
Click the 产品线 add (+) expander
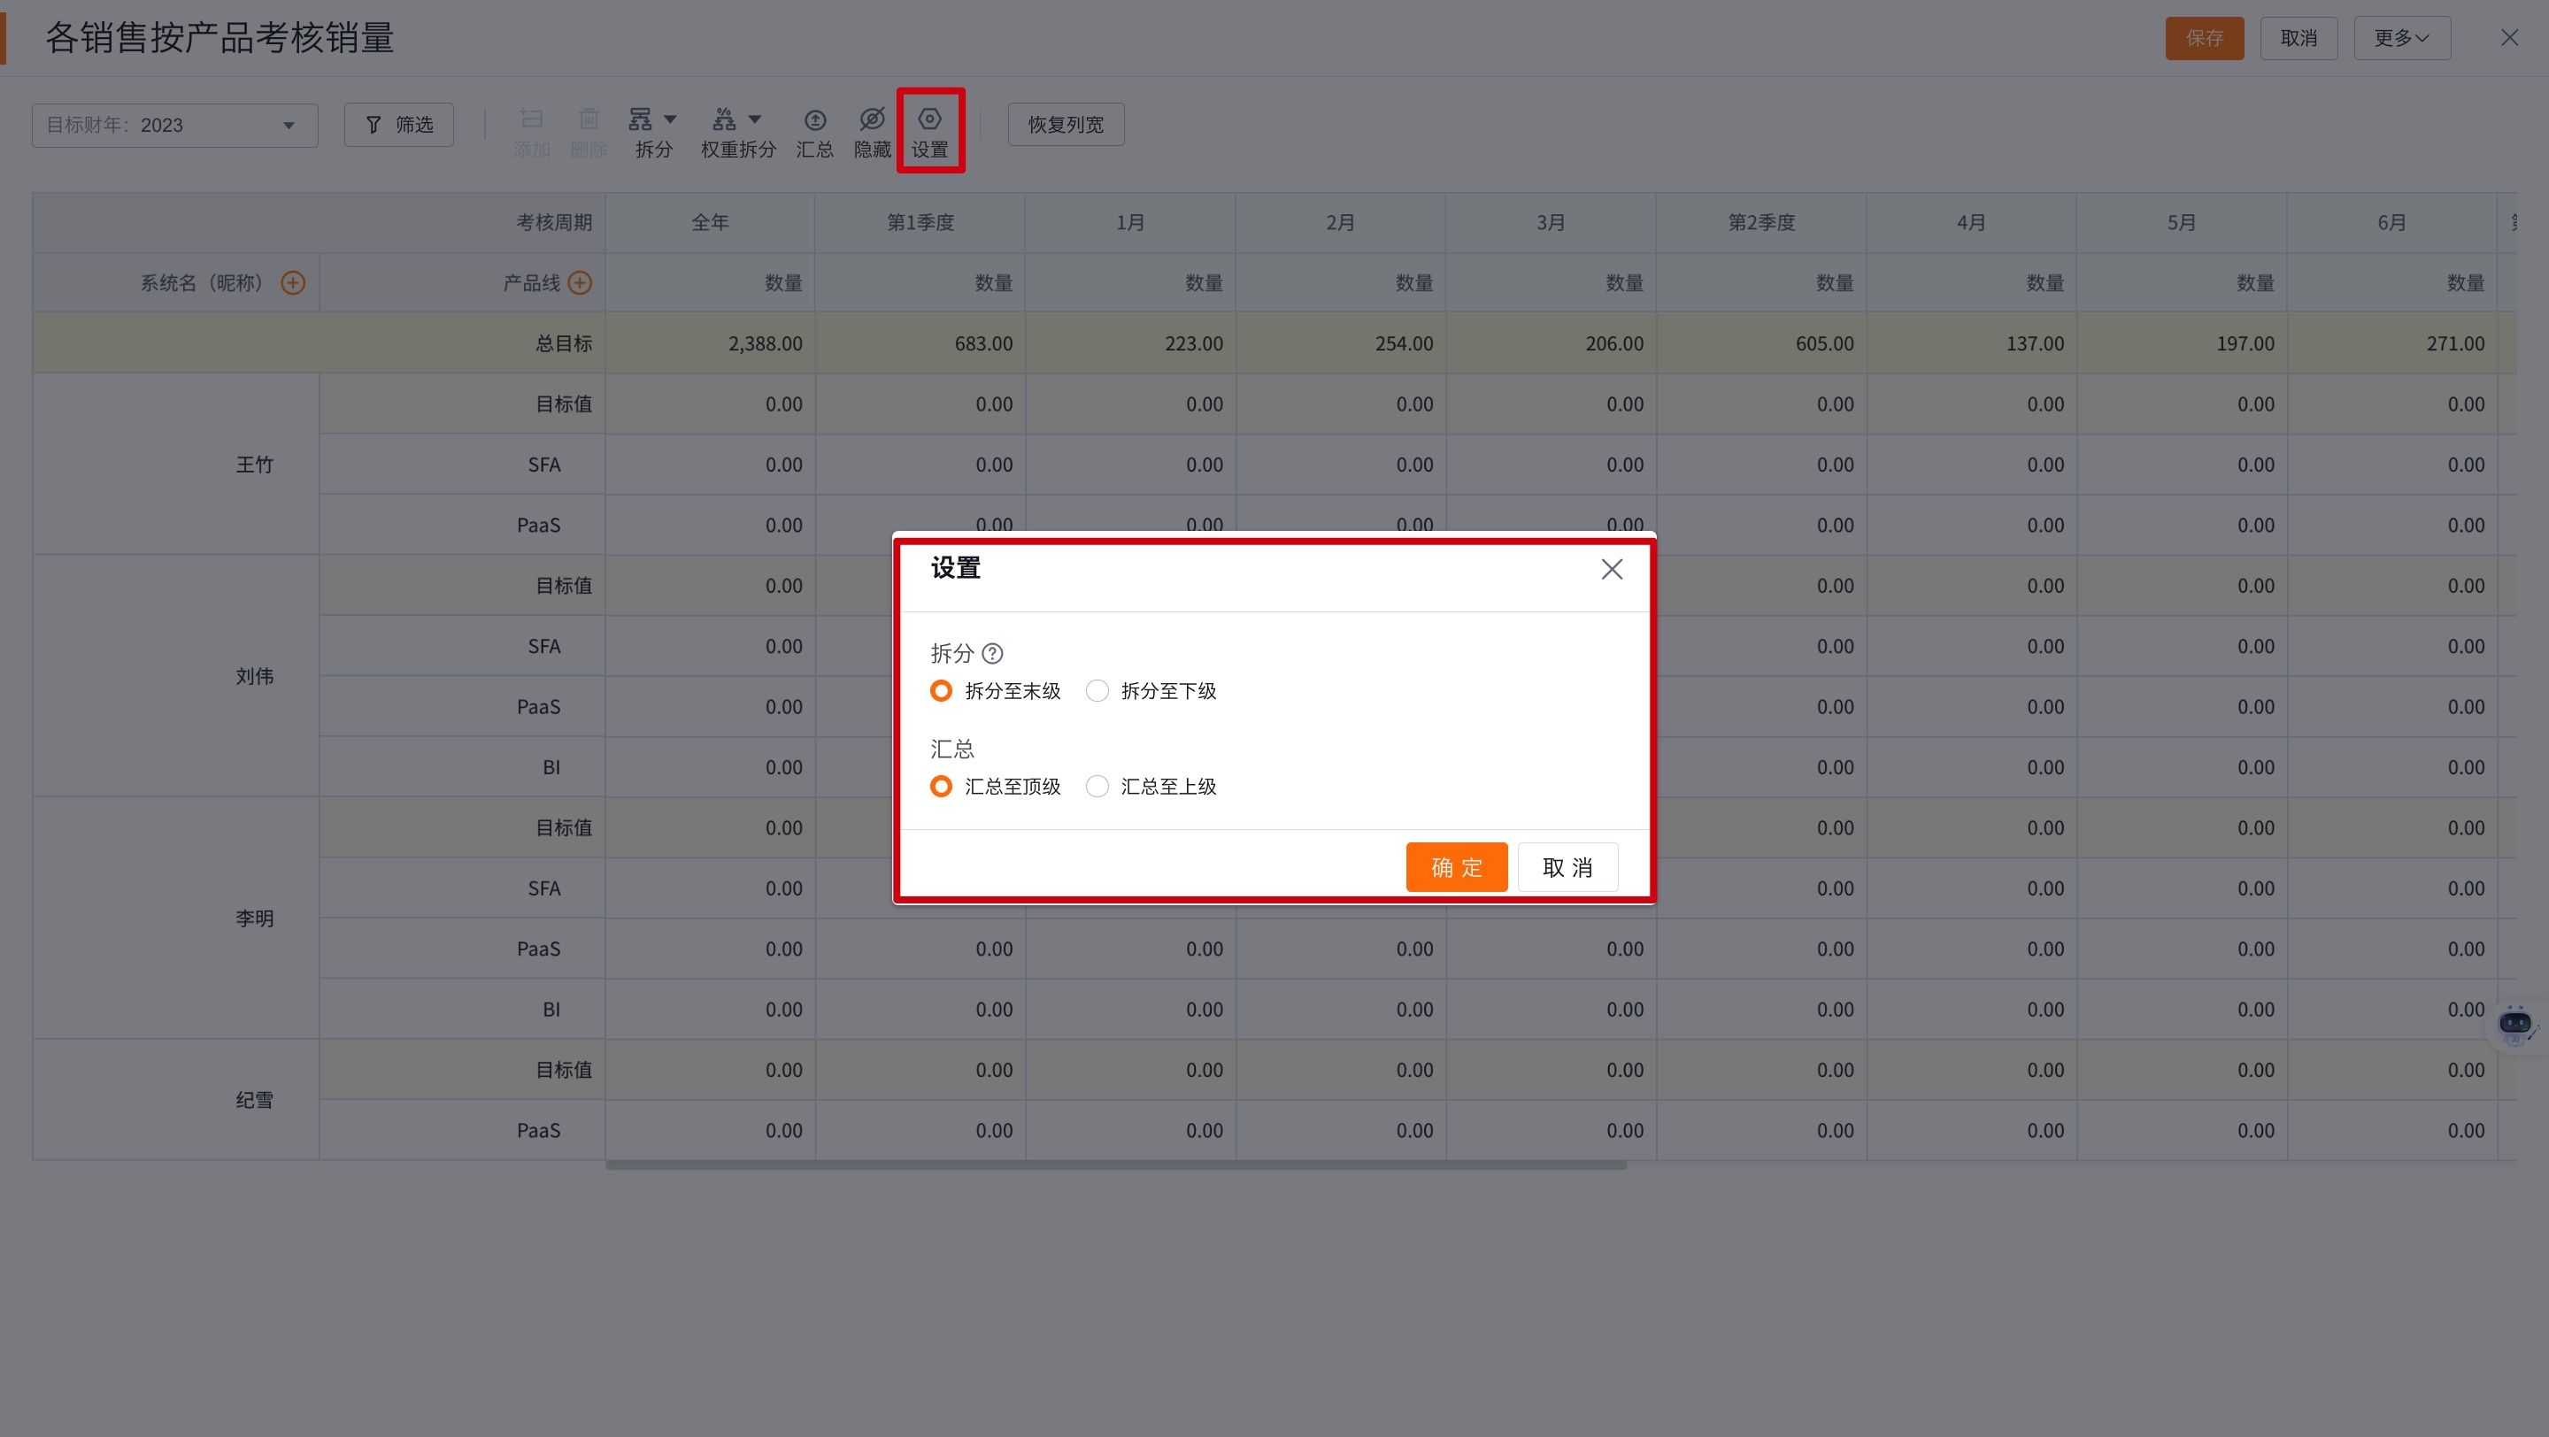580,281
